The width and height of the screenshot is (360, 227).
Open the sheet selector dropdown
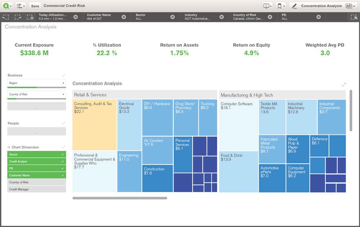point(350,6)
